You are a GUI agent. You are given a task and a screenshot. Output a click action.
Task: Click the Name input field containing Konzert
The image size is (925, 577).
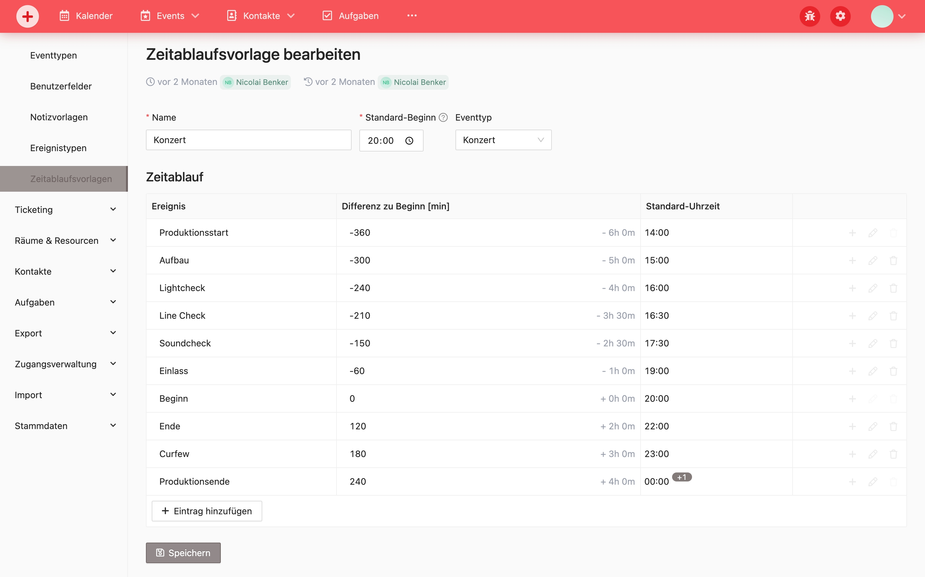(248, 140)
